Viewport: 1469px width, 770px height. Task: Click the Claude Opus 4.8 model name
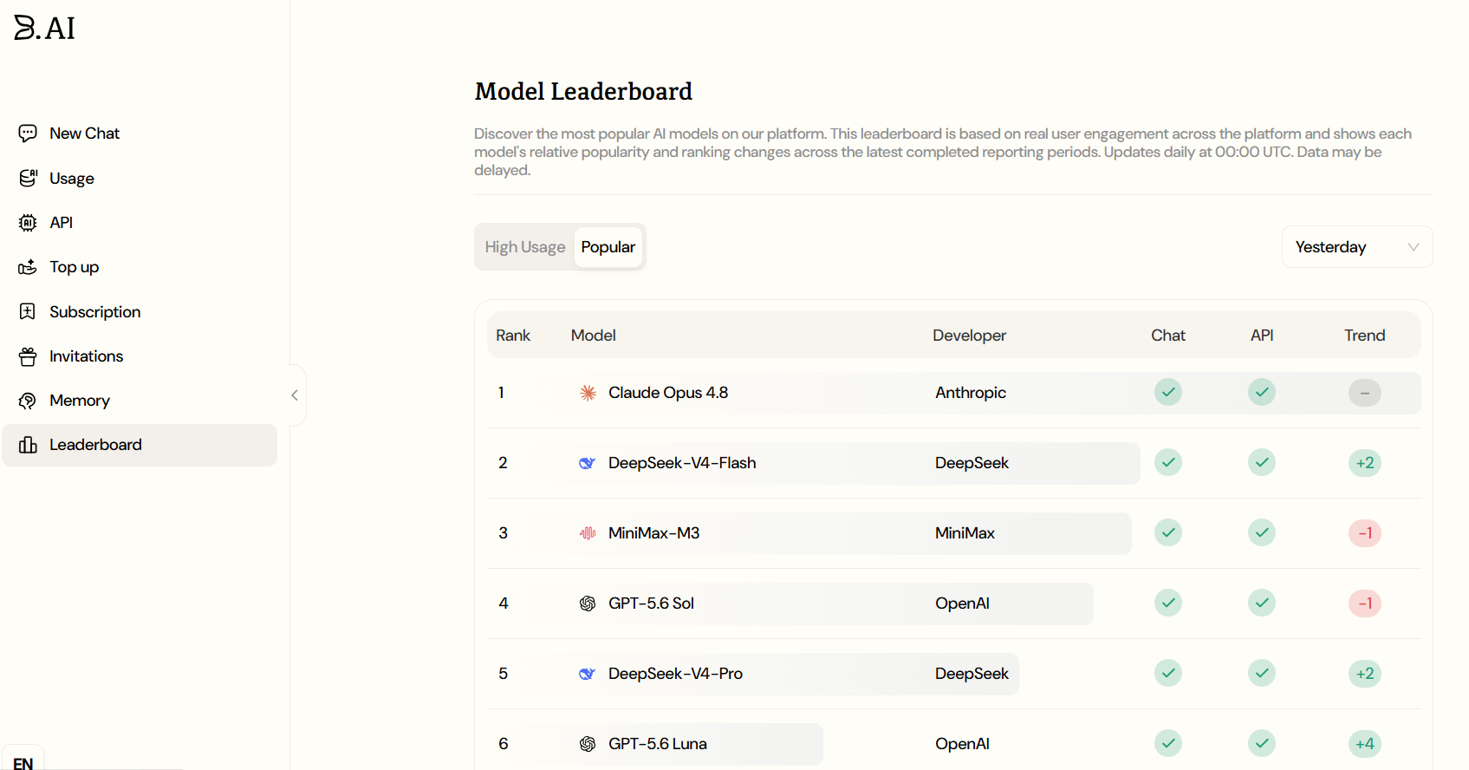668,393
